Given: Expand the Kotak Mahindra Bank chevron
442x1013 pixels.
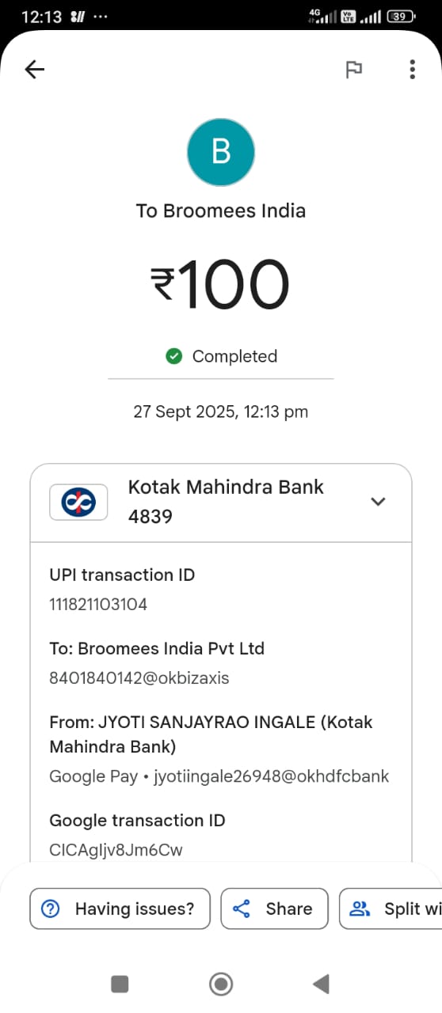Looking at the screenshot, I should tap(379, 501).
